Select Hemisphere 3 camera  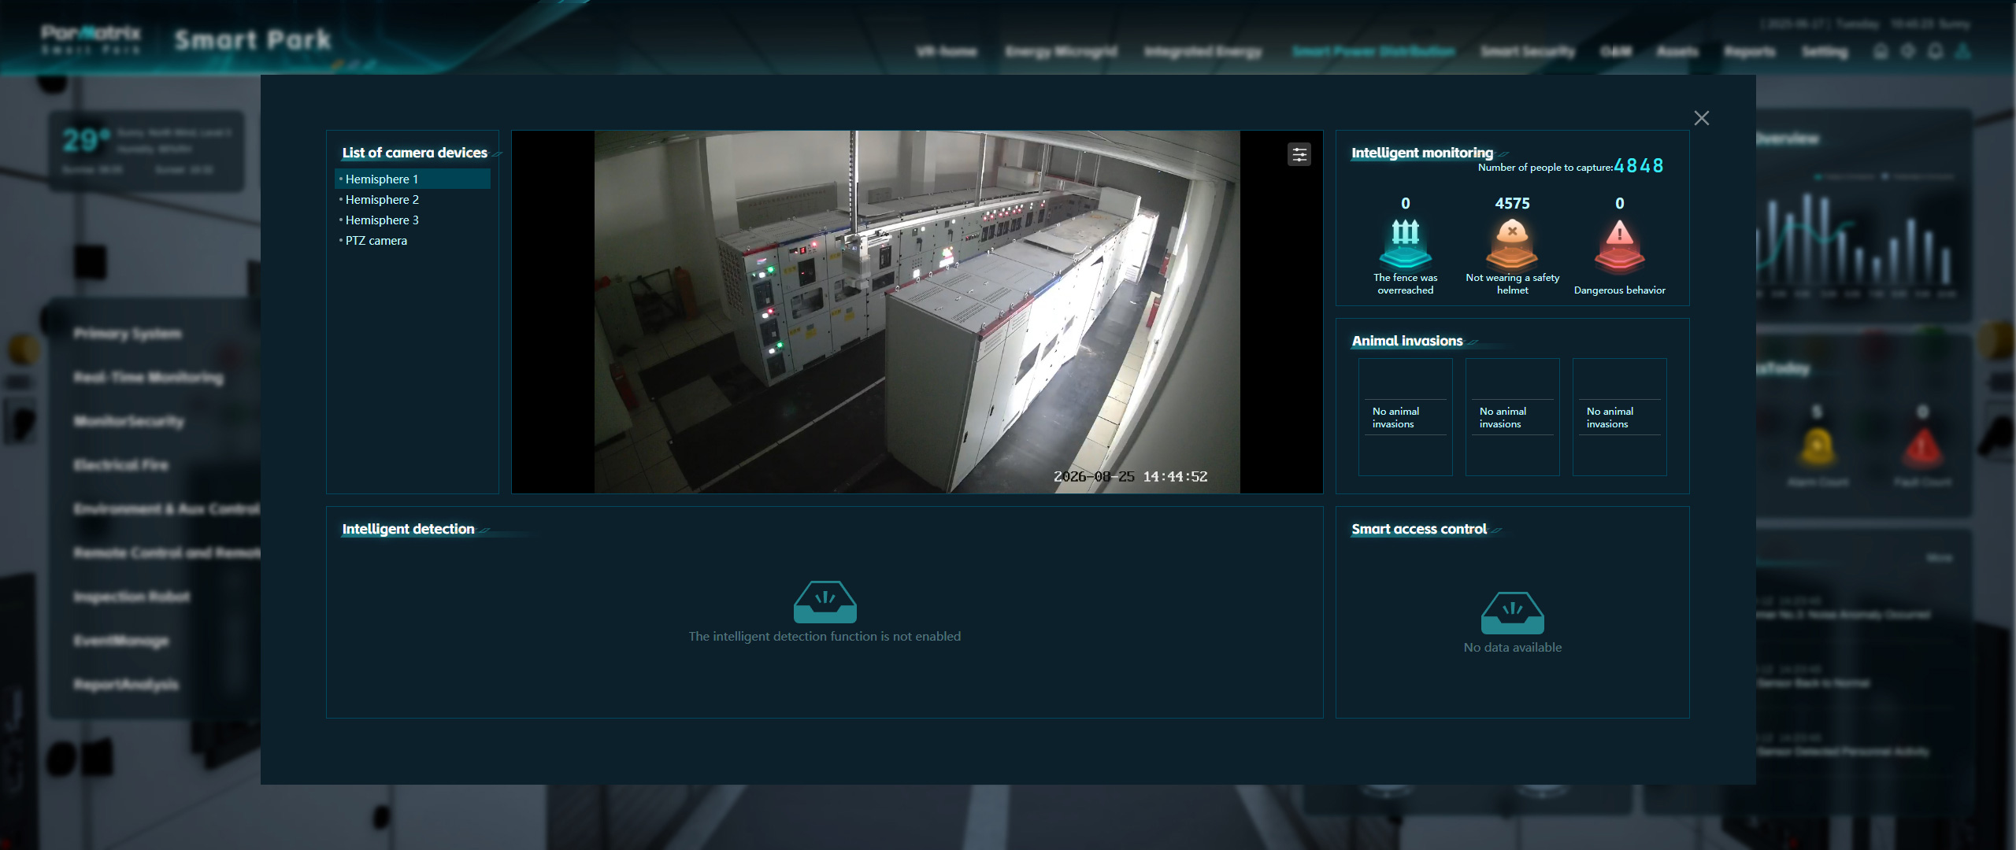(x=413, y=220)
